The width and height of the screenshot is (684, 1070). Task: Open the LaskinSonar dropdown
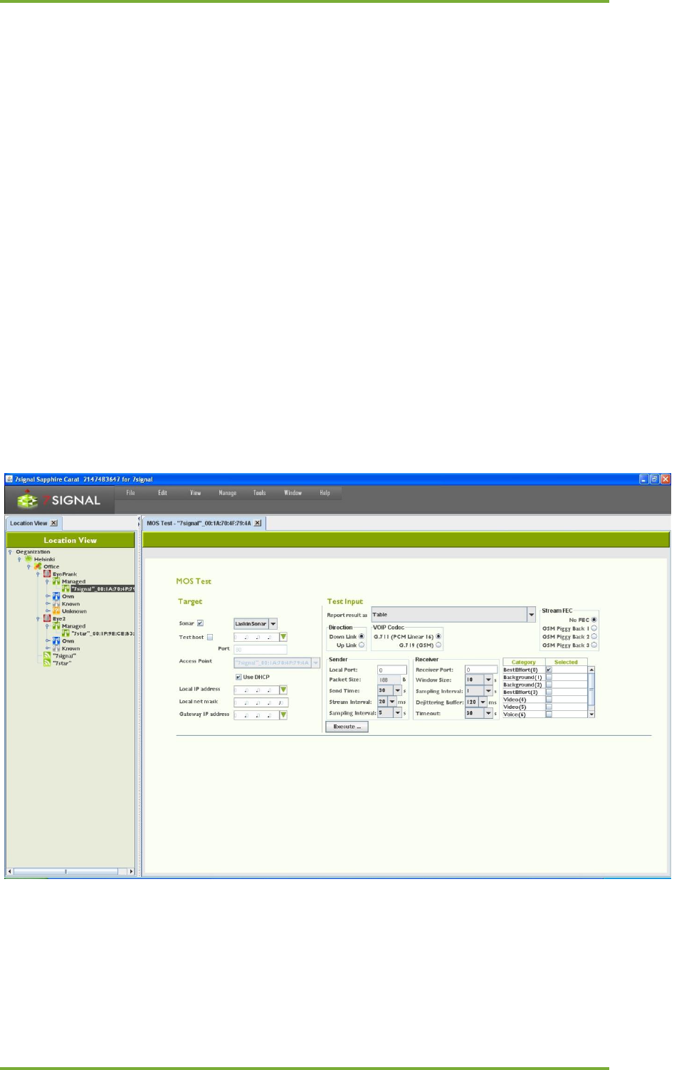tap(273, 624)
